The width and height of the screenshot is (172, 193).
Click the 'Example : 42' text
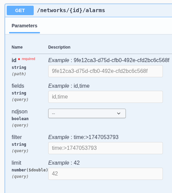(x=64, y=163)
